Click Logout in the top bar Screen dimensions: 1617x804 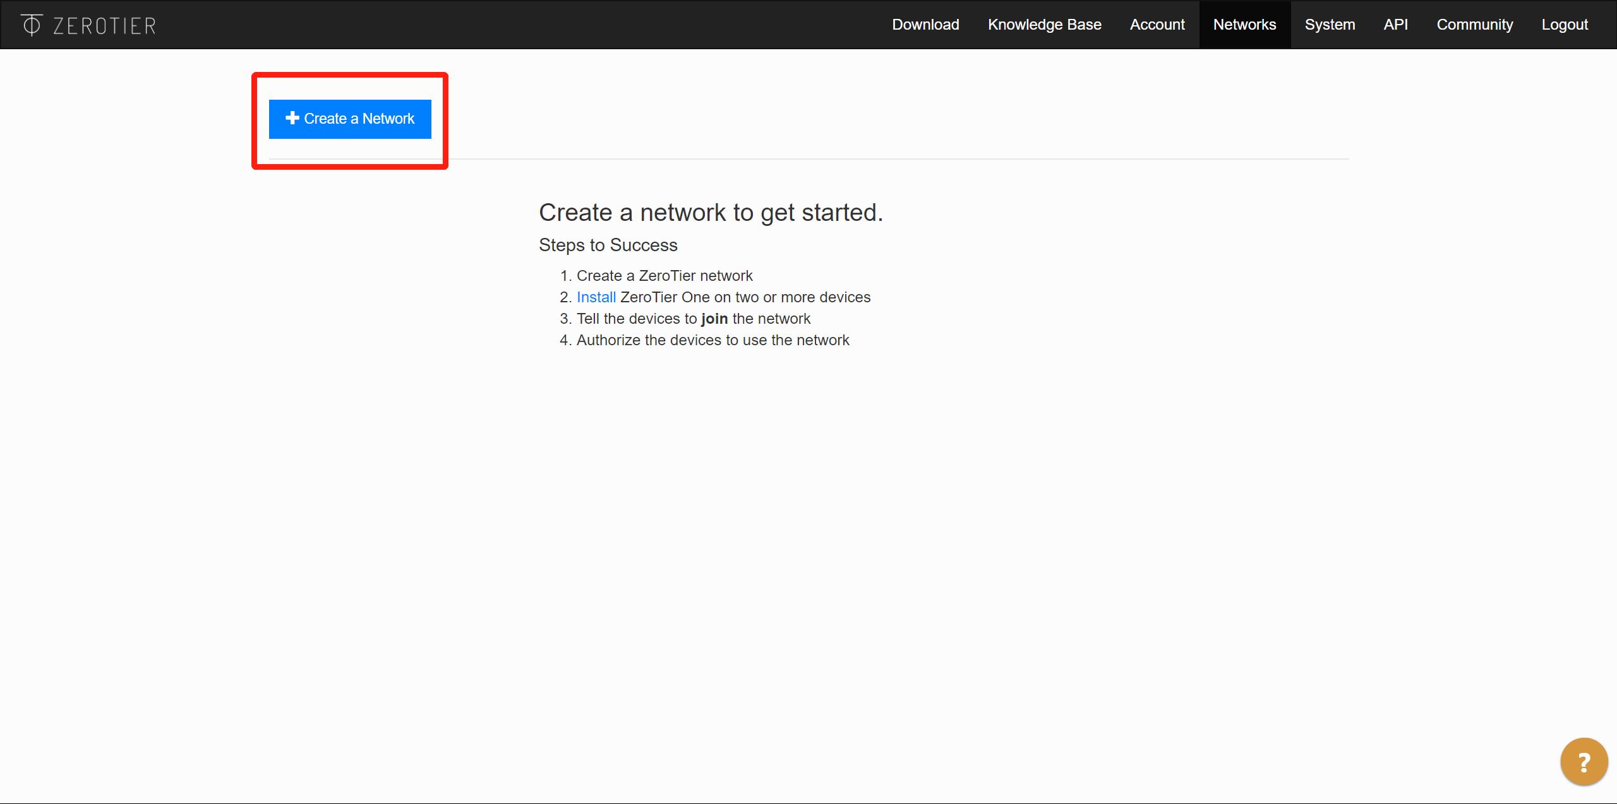tap(1564, 25)
